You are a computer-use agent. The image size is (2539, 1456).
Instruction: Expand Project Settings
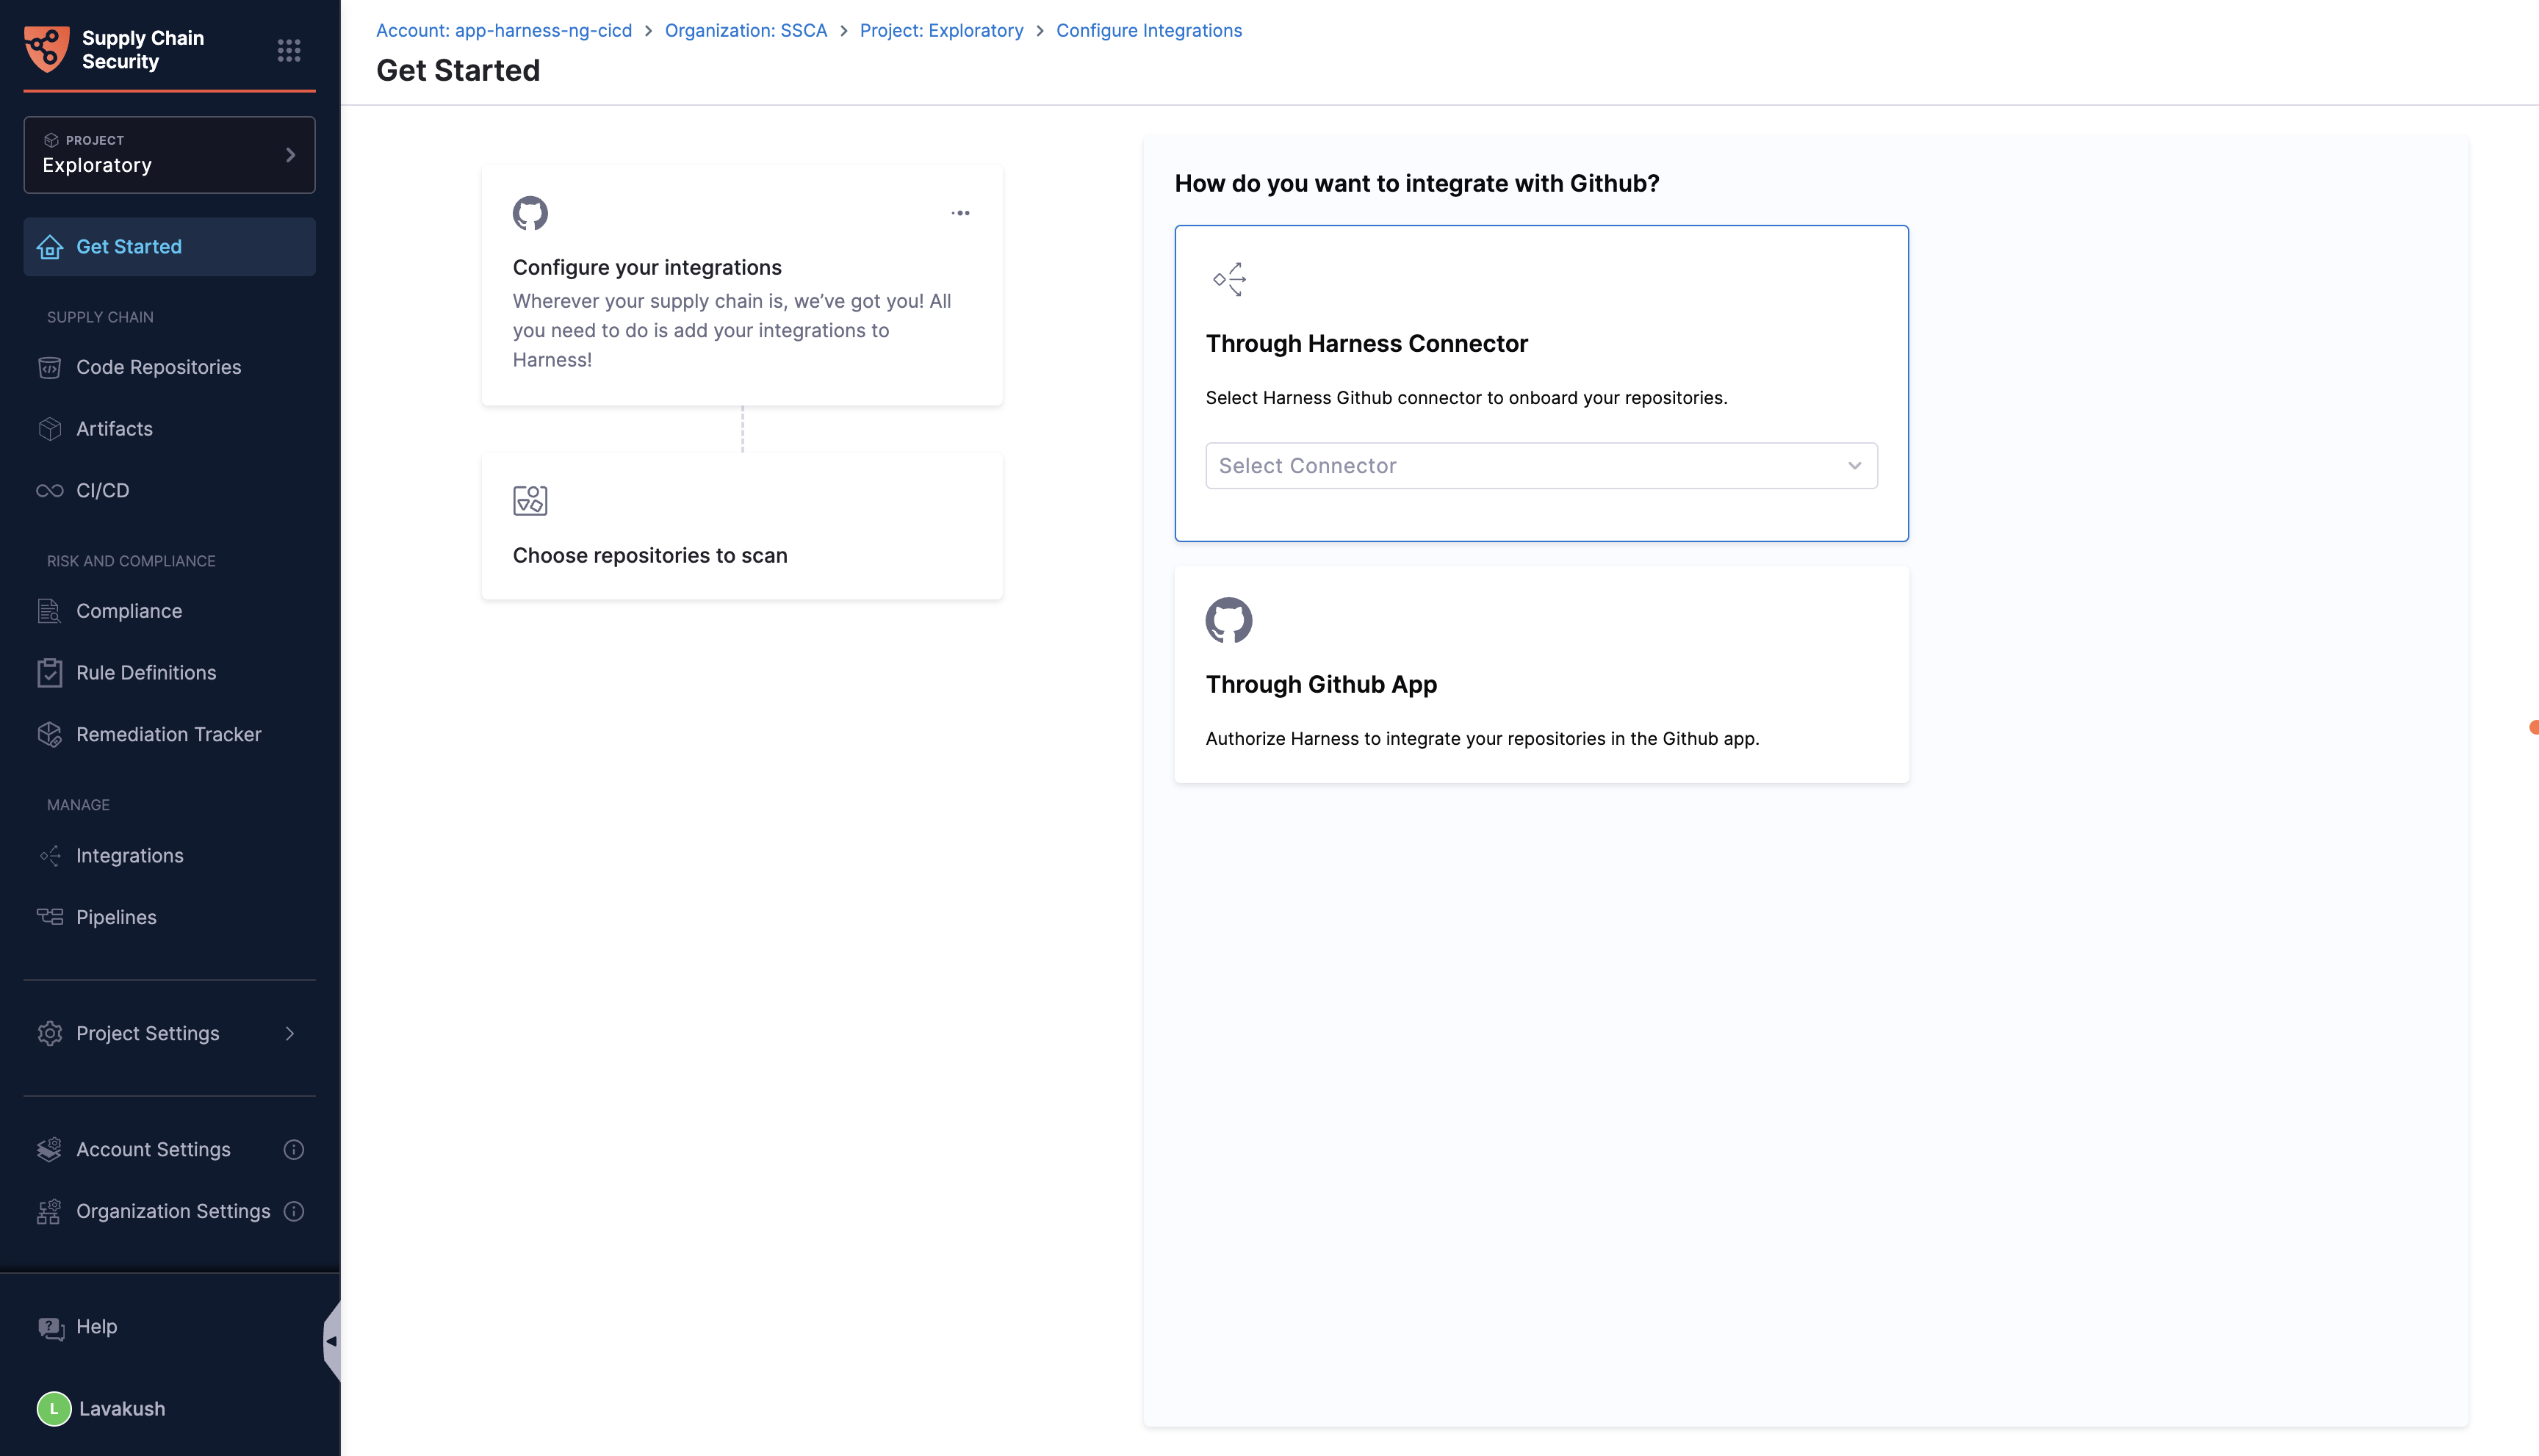click(169, 1034)
